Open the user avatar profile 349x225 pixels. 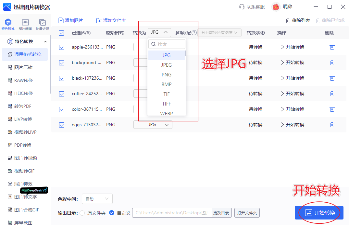click(x=276, y=7)
